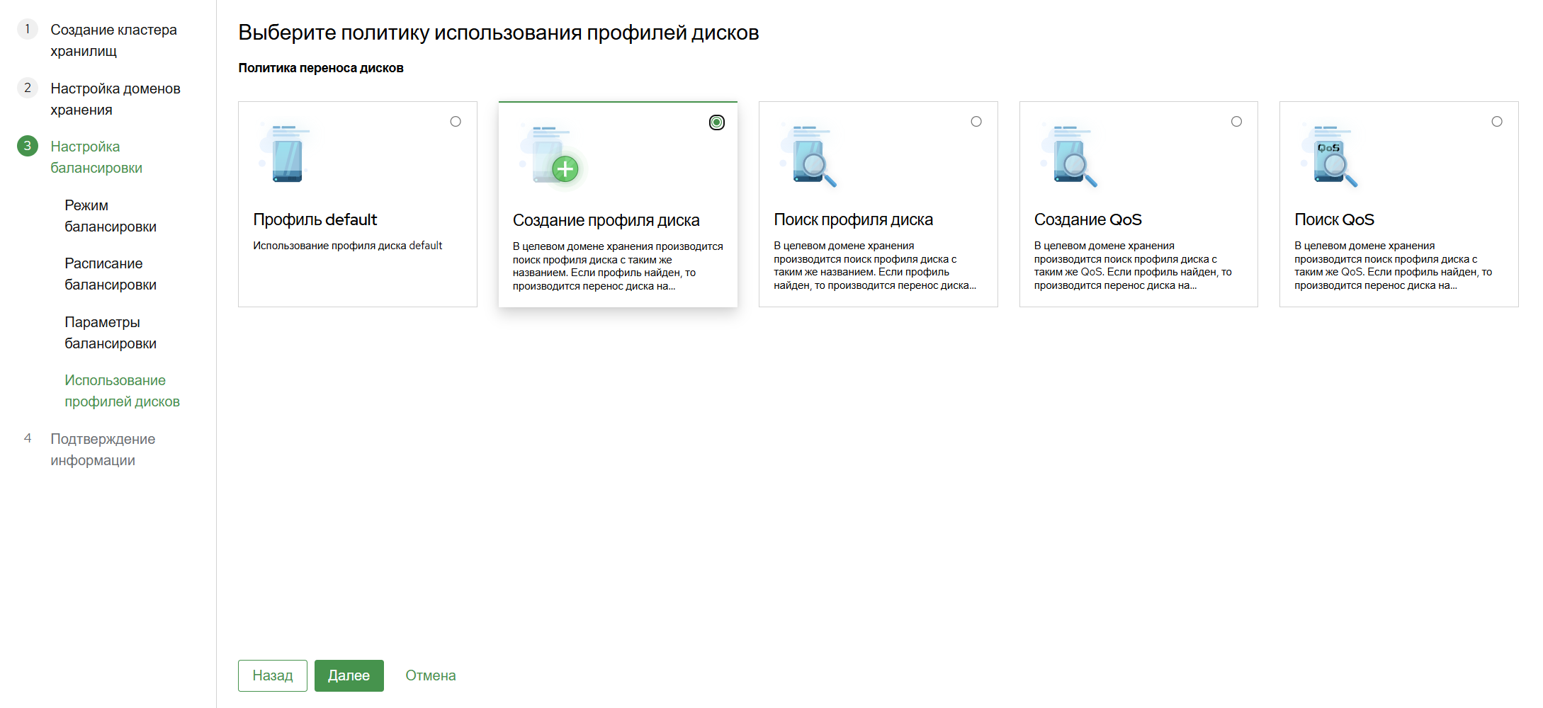Click the Назад button
1543x708 pixels.
(273, 675)
